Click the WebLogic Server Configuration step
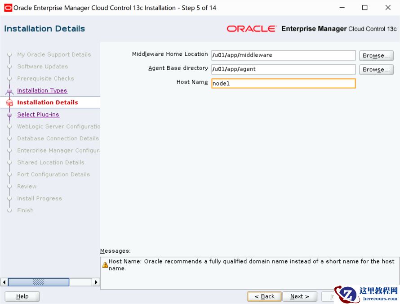The height and width of the screenshot is (304, 400). click(58, 126)
